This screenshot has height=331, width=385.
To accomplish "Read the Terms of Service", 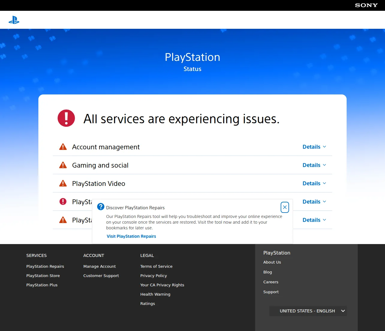I will [157, 266].
